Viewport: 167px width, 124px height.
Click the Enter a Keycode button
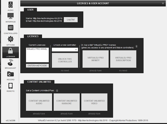(x=37, y=66)
